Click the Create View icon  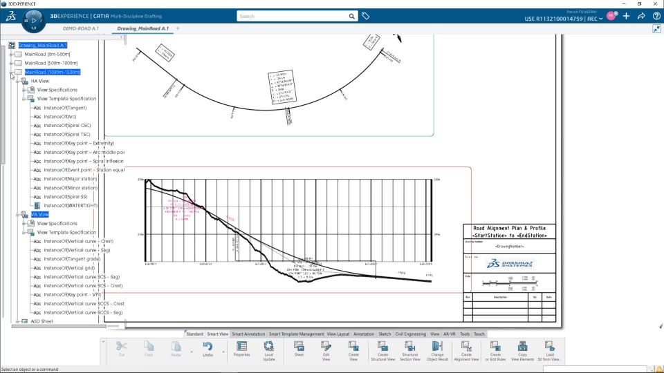tap(353, 346)
